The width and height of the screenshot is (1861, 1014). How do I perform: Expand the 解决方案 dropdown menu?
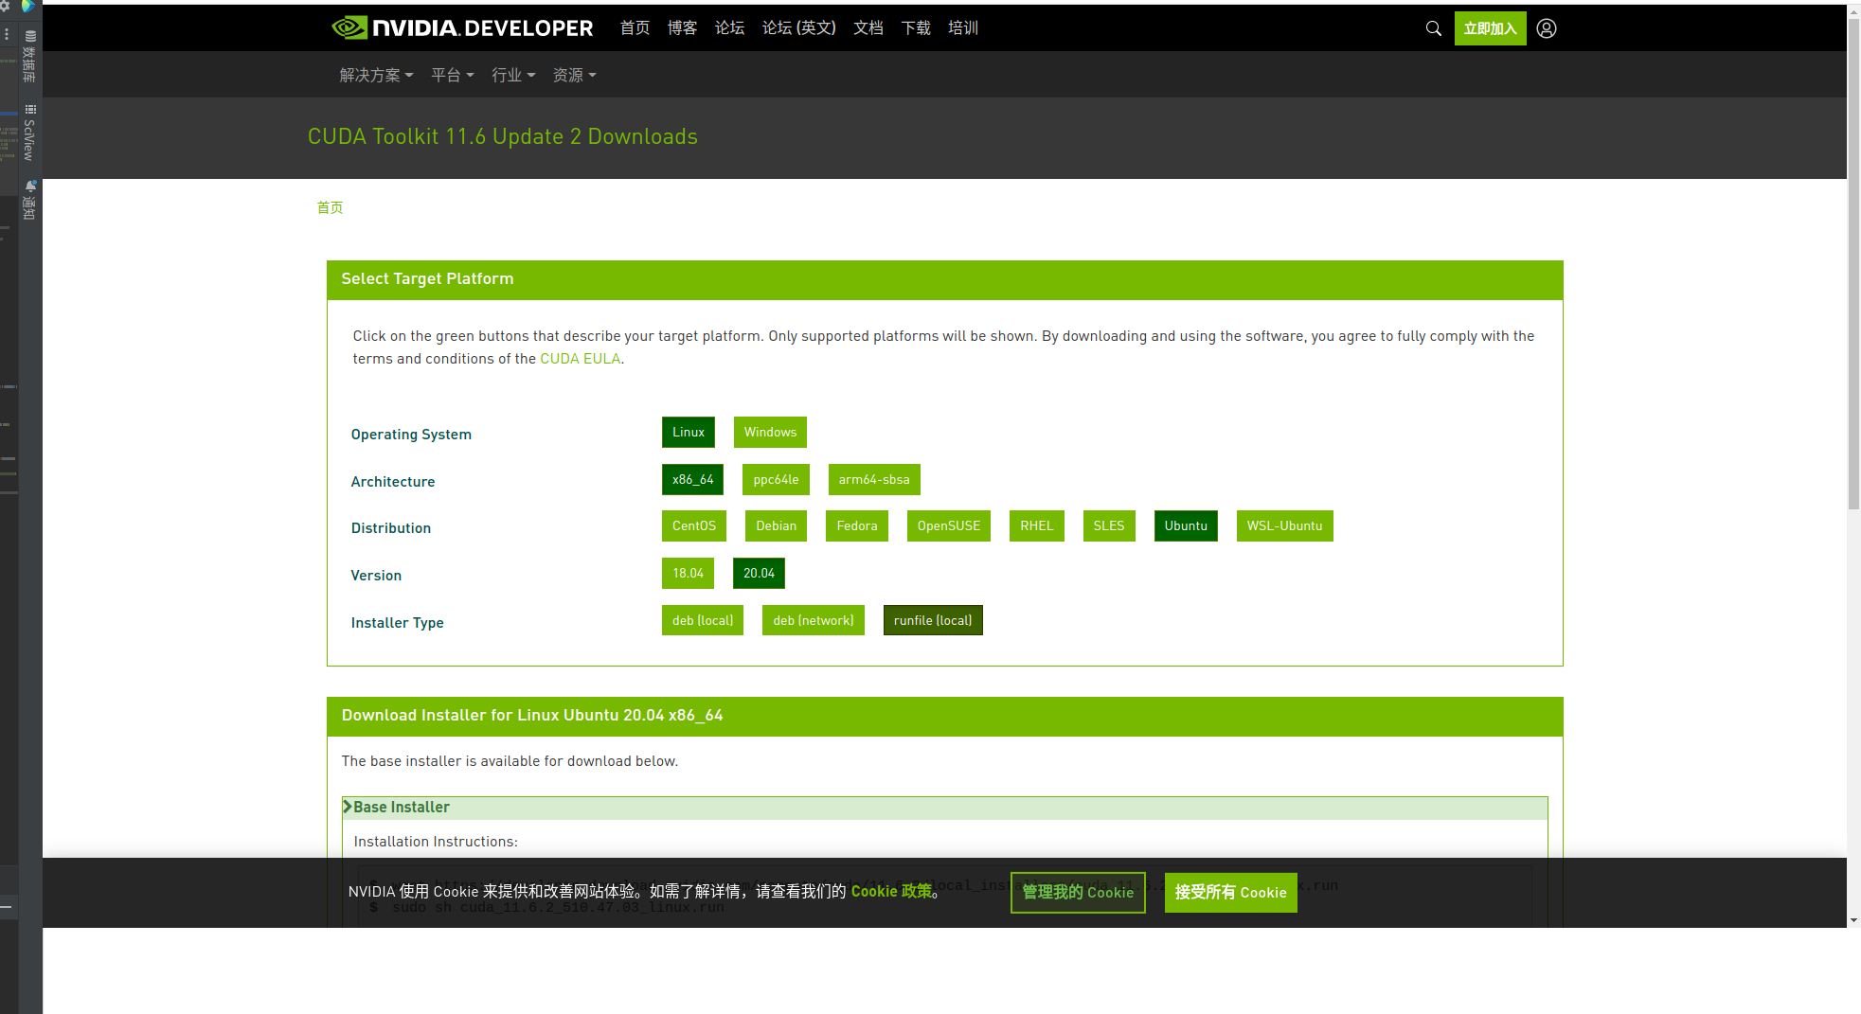point(376,75)
